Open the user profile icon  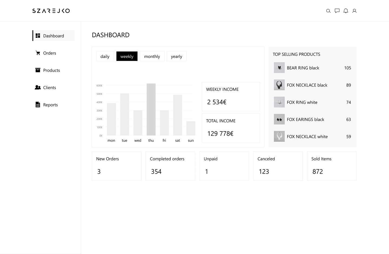(x=354, y=11)
